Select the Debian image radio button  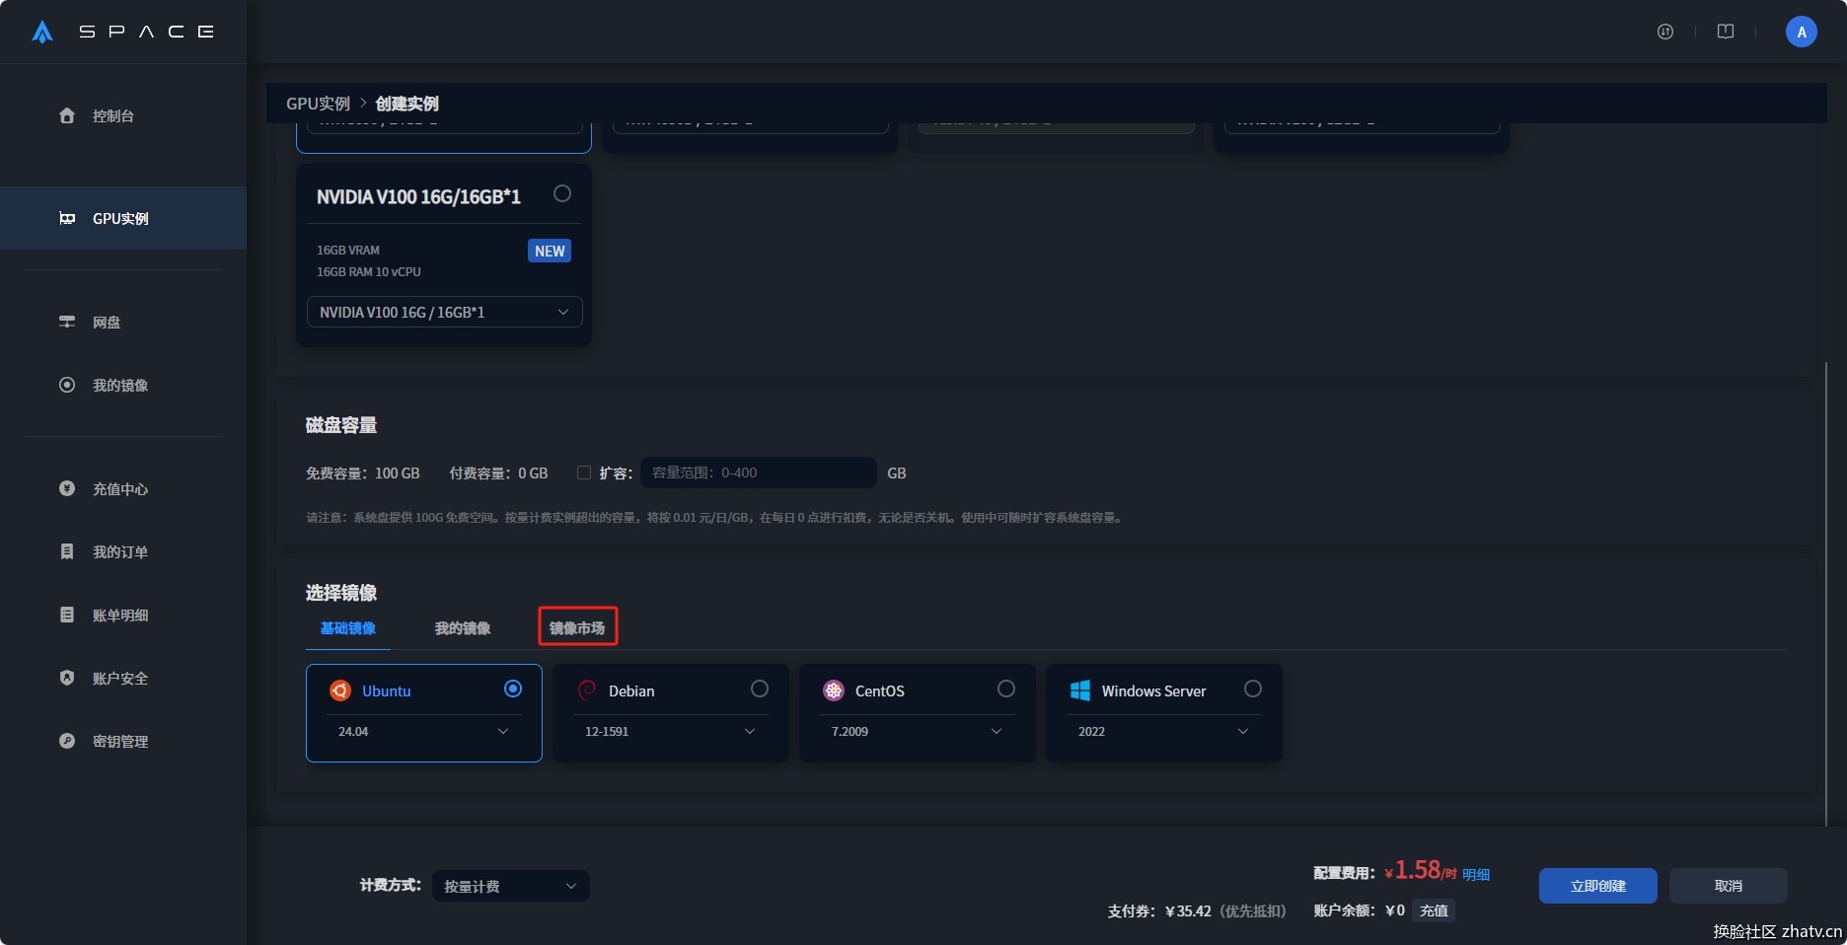point(760,689)
